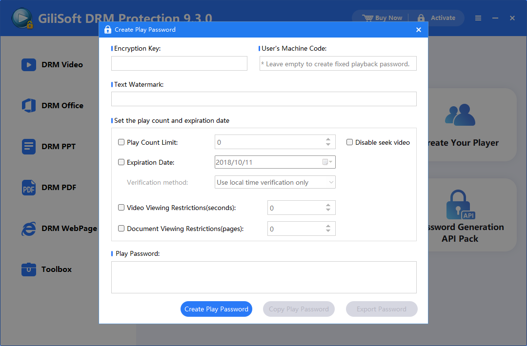Minimize the GiliSoft main window
This screenshot has height=346, width=527.
click(x=495, y=18)
